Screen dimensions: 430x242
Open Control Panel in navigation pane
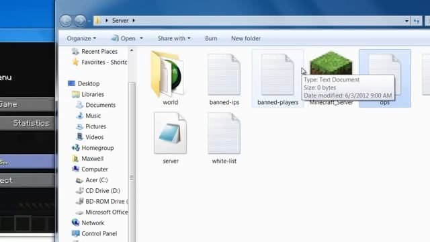click(94, 233)
